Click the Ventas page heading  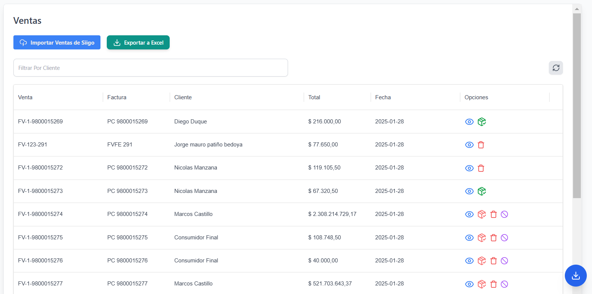[x=28, y=21]
